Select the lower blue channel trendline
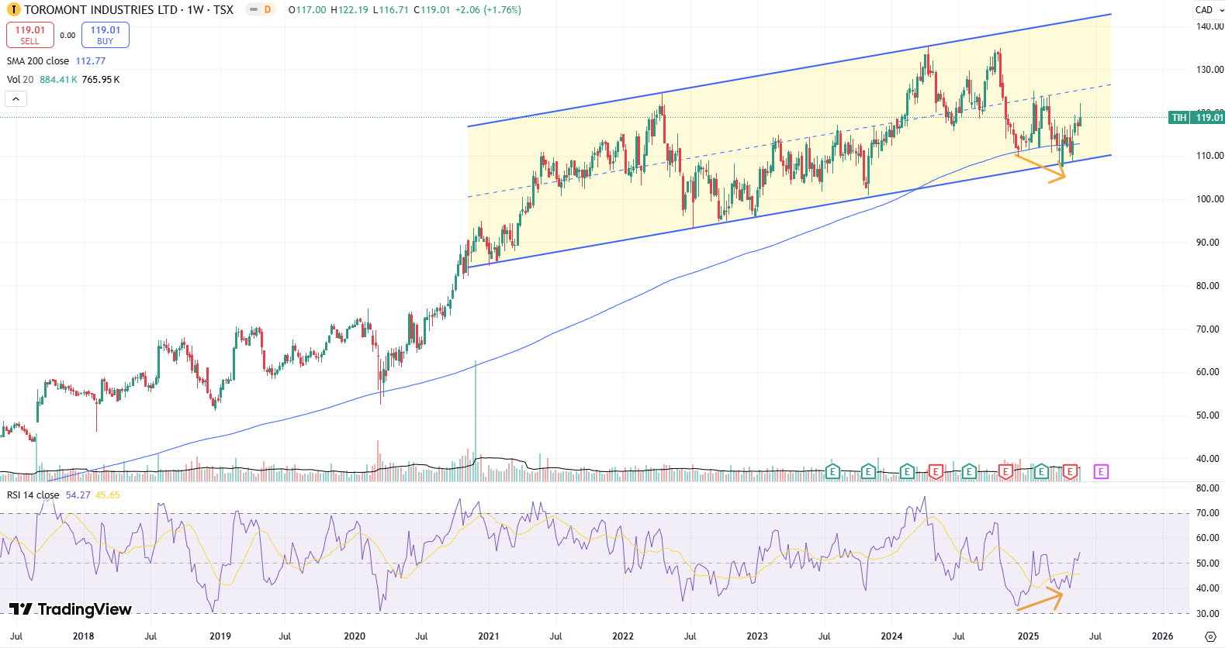The image size is (1225, 648). click(x=790, y=211)
